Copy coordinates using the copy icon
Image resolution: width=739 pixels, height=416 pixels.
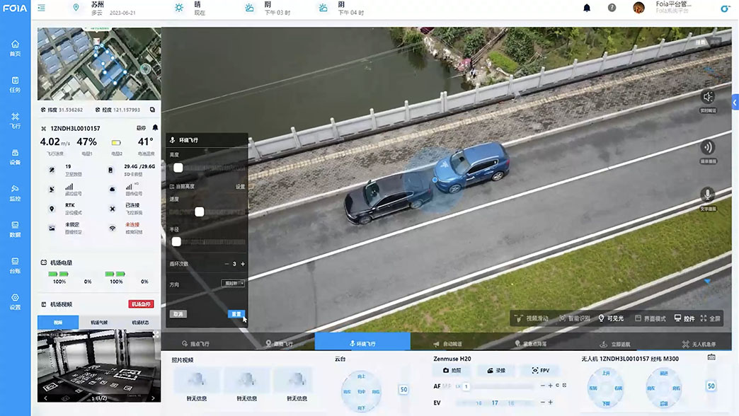pyautogui.click(x=152, y=110)
